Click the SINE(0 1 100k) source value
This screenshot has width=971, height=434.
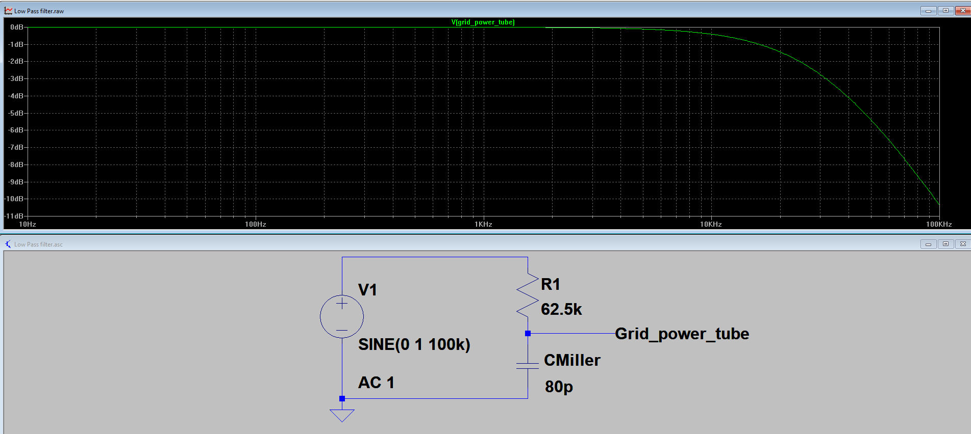(x=414, y=344)
